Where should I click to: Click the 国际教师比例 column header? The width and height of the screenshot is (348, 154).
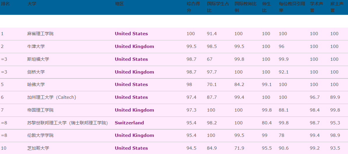click(x=245, y=7)
